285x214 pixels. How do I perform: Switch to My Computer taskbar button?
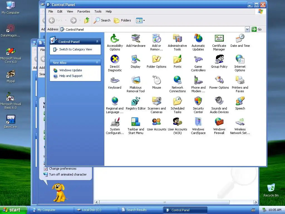coord(51,210)
